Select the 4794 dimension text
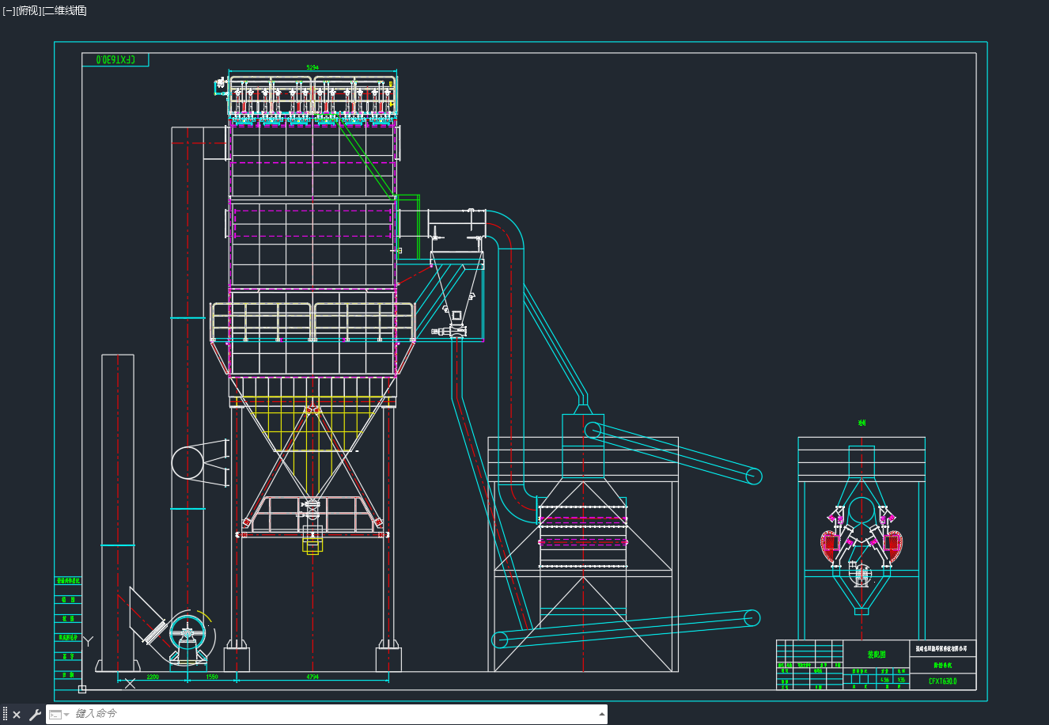This screenshot has width=1049, height=725. [x=312, y=677]
